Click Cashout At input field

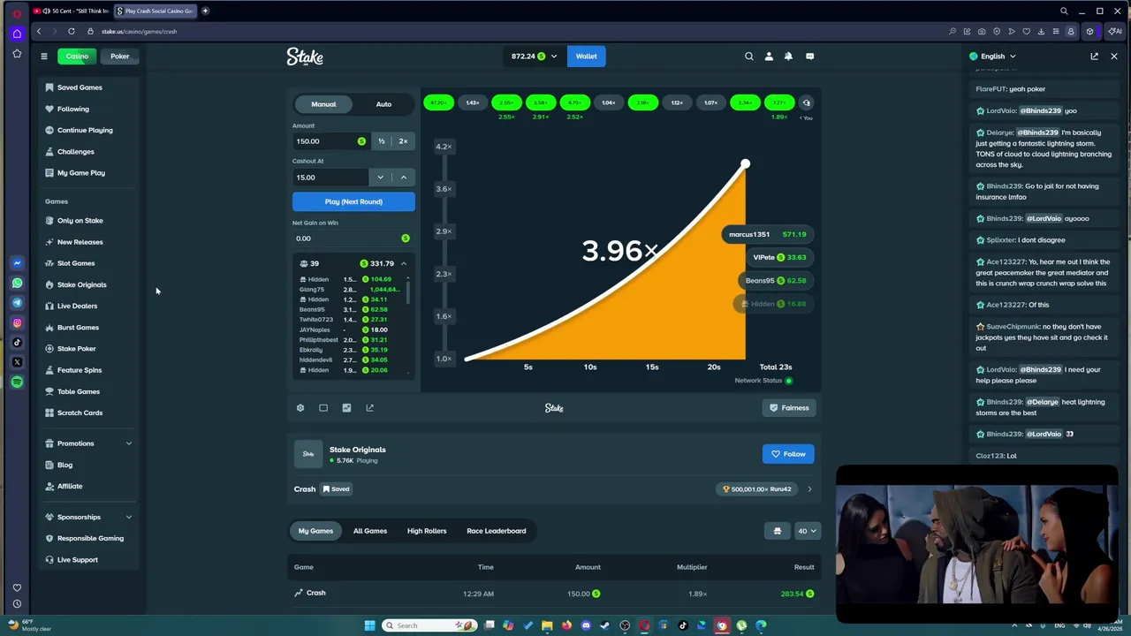pyautogui.click(x=330, y=178)
